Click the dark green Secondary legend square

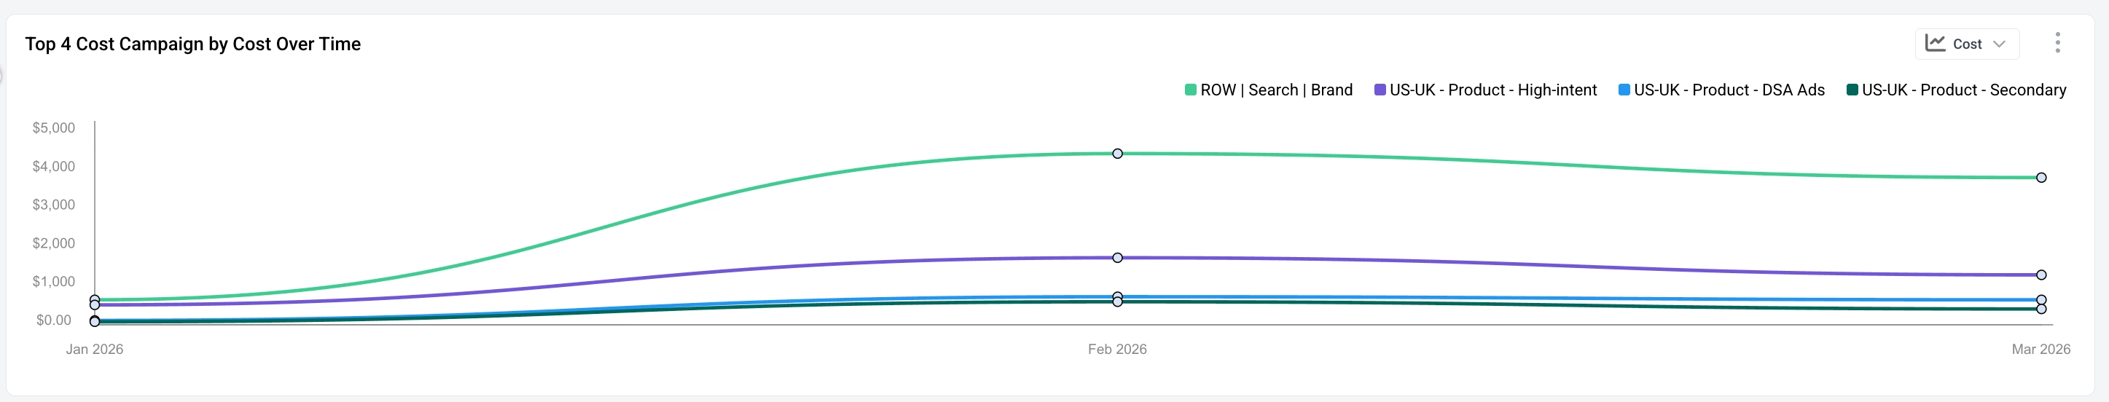click(1852, 90)
